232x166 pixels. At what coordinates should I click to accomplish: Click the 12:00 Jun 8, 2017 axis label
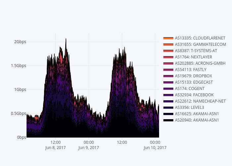[x=55, y=145]
